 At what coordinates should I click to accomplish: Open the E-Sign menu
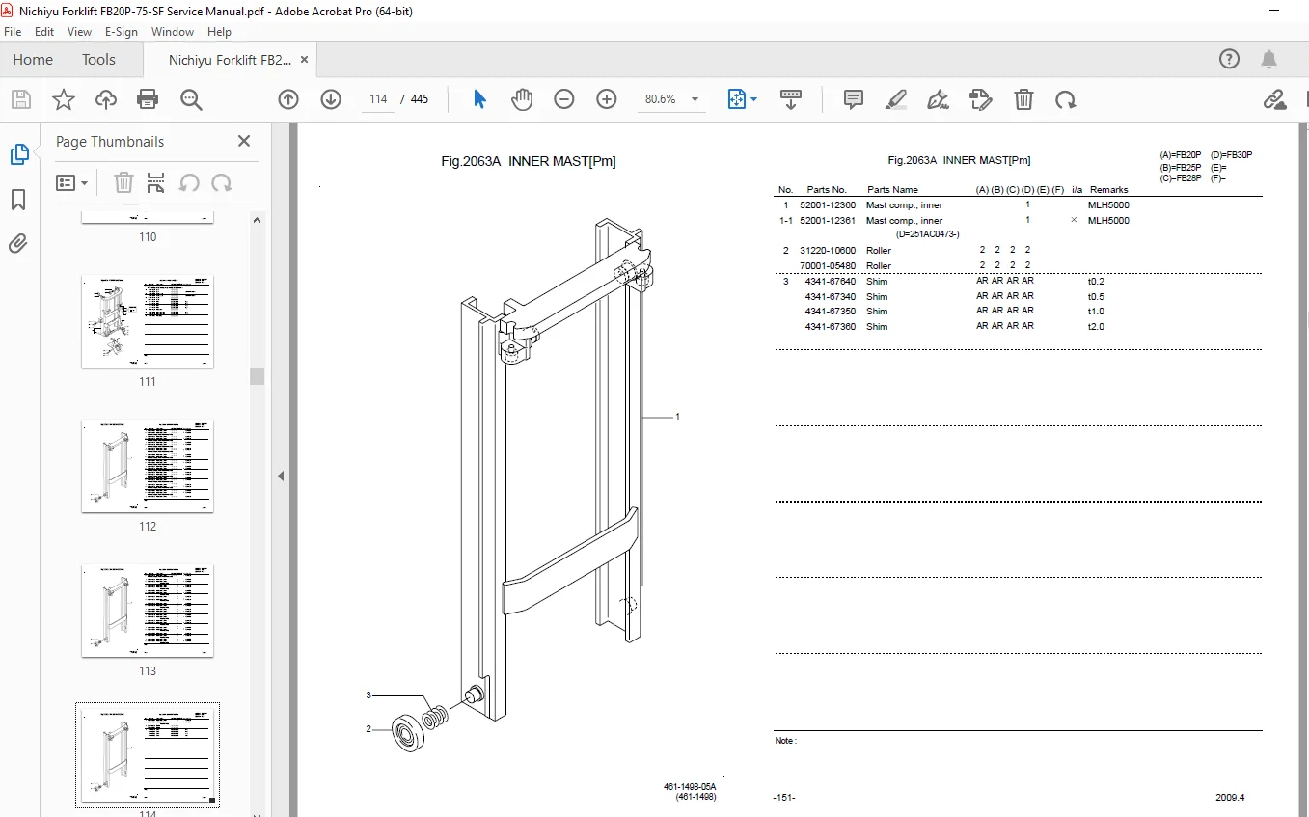(122, 32)
